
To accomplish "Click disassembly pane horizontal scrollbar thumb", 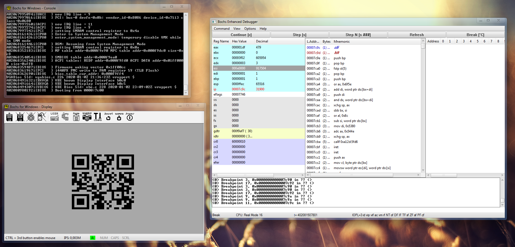I will click(x=351, y=175).
